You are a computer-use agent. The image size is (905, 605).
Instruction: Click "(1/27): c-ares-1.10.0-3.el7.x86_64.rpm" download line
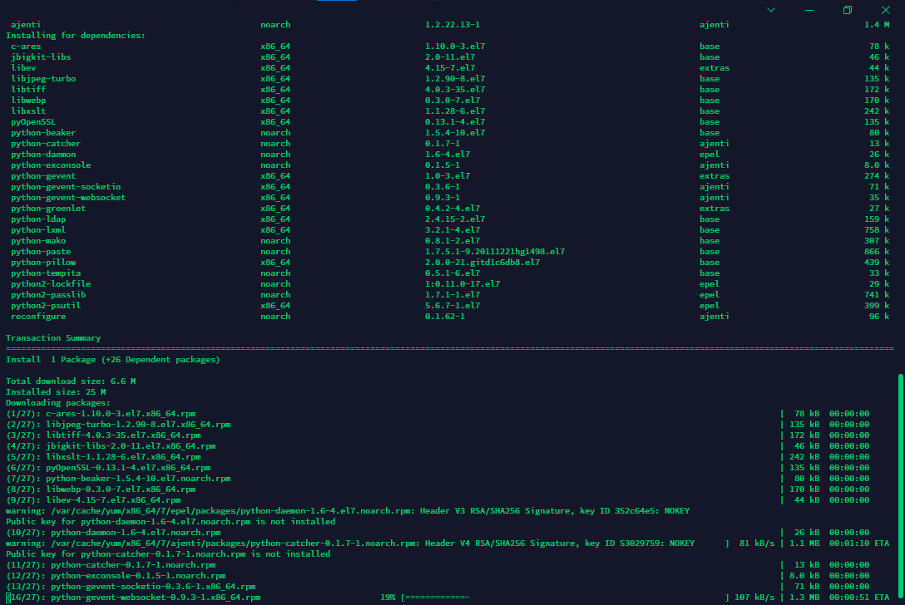pos(101,414)
